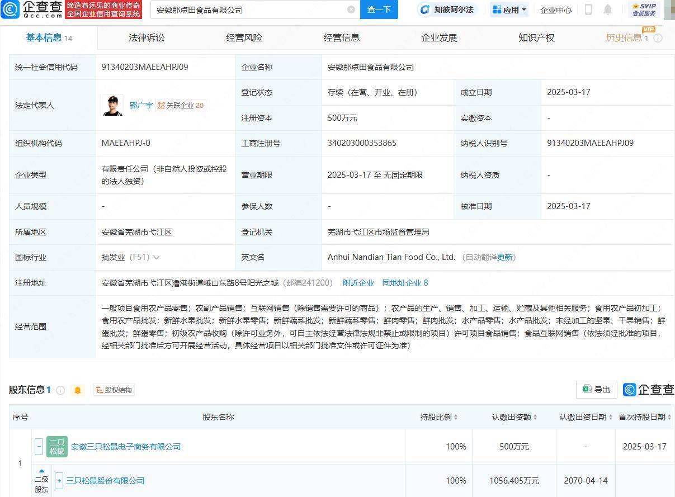Click the 安徽省芜湖市弋江区 region value
675x497 pixels.
[x=136, y=232]
